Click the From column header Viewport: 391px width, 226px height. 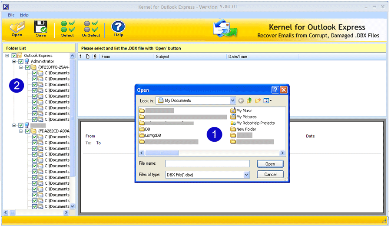[127, 56]
